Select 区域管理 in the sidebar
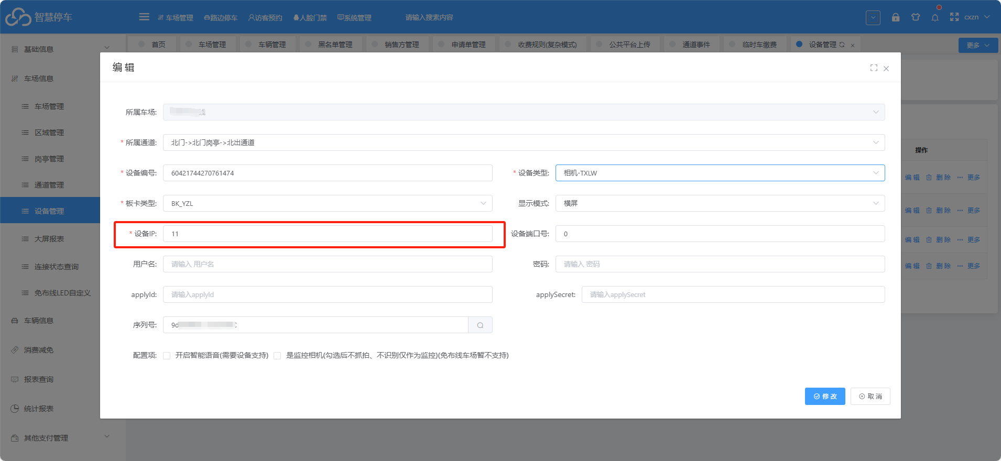The height and width of the screenshot is (461, 1001). click(x=49, y=133)
